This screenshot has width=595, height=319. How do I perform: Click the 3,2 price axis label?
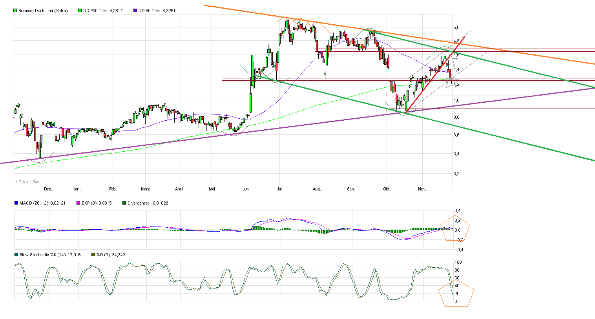coord(456,174)
